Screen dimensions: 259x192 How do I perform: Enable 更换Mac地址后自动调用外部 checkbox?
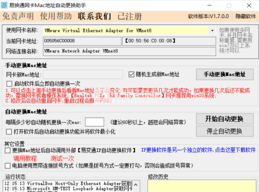click(x=8, y=150)
